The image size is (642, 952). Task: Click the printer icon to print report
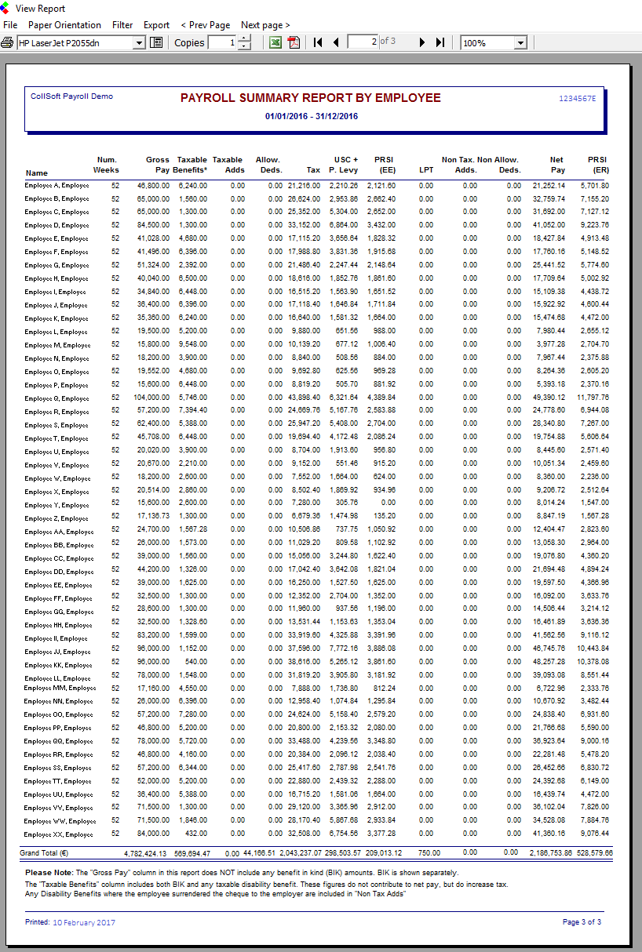7,43
